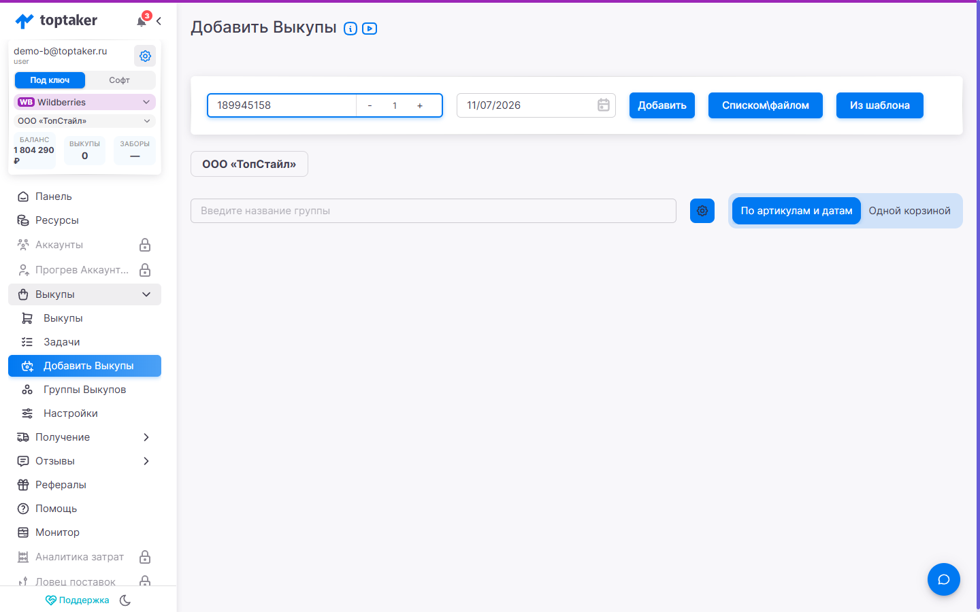
Task: Play the video tutorial icon beside the title
Action: pyautogui.click(x=370, y=29)
